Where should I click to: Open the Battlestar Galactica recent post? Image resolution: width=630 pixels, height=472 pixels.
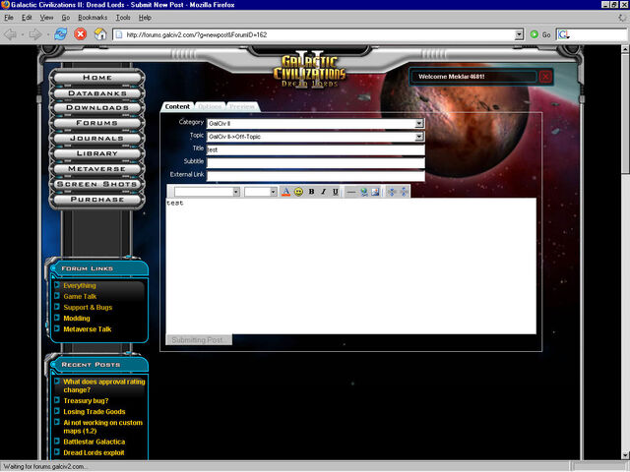click(94, 442)
